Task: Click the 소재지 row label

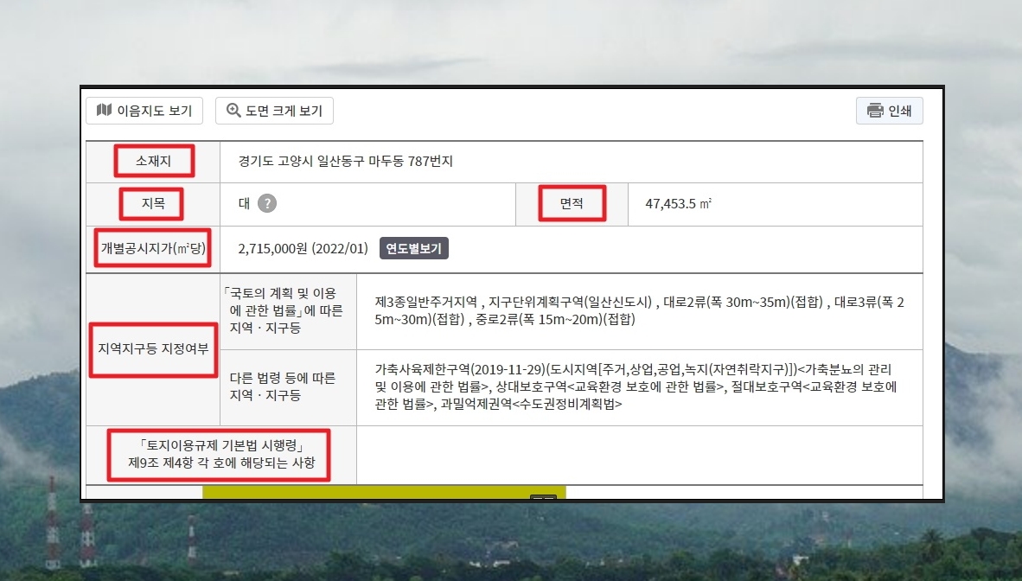Action: click(x=154, y=161)
